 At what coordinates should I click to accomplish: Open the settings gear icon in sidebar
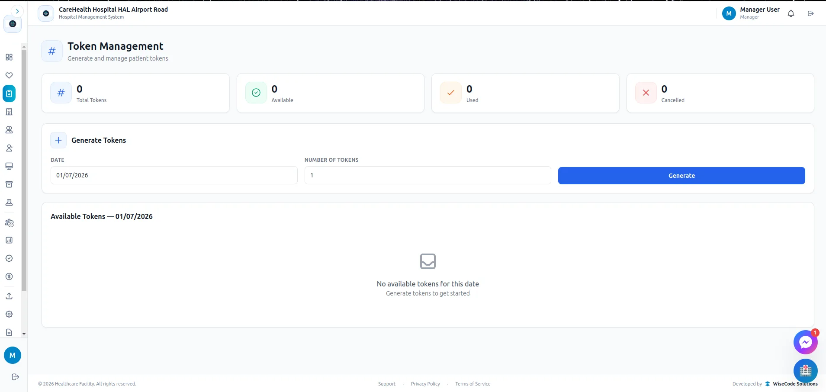(x=9, y=314)
